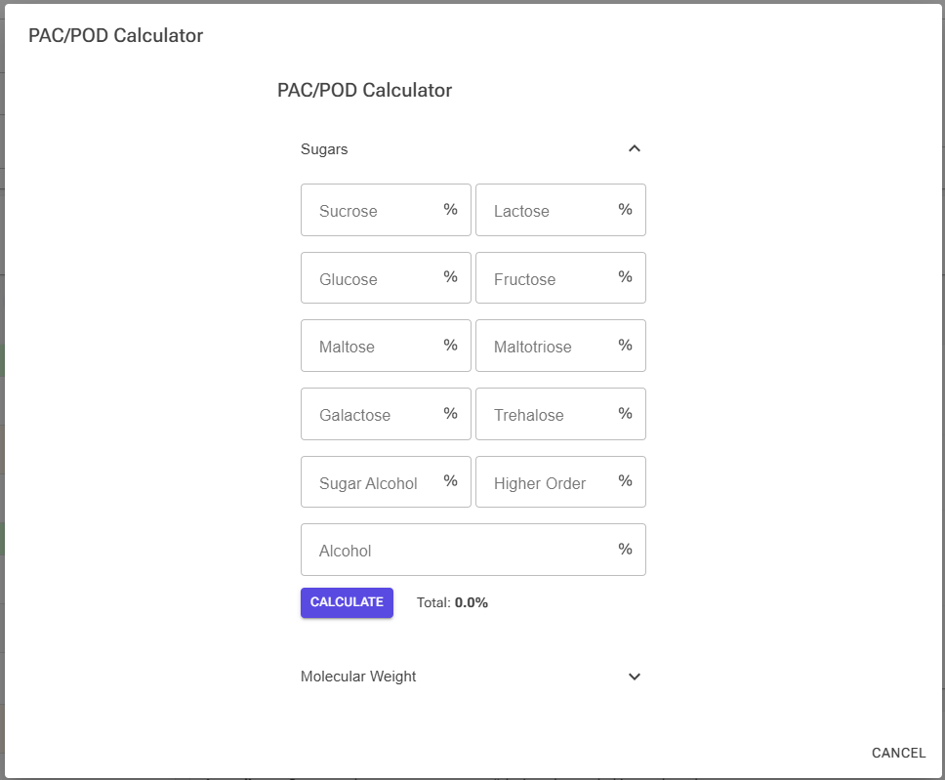The image size is (945, 780).
Task: Cancel the PAC/POD Calculator dialog
Action: [x=898, y=753]
